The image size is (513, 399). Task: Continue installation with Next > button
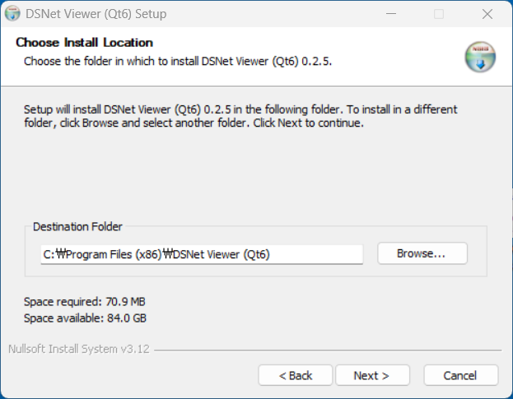pyautogui.click(x=372, y=375)
